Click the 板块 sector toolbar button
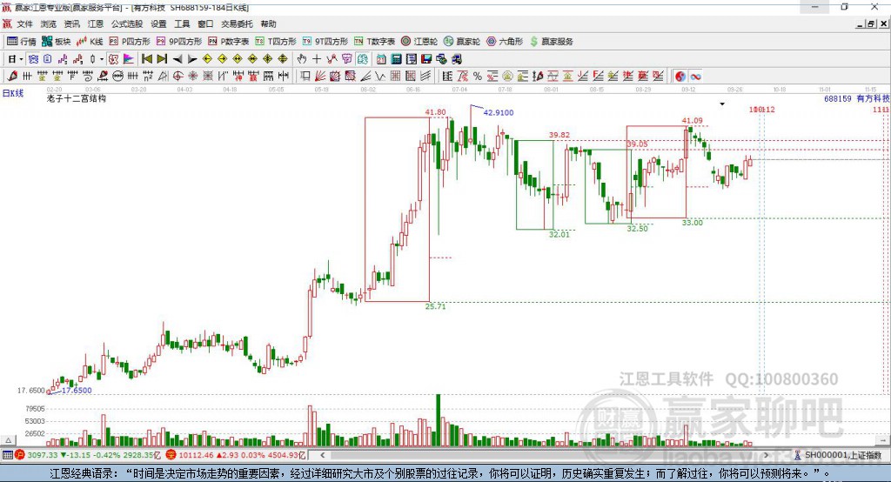 (x=56, y=42)
